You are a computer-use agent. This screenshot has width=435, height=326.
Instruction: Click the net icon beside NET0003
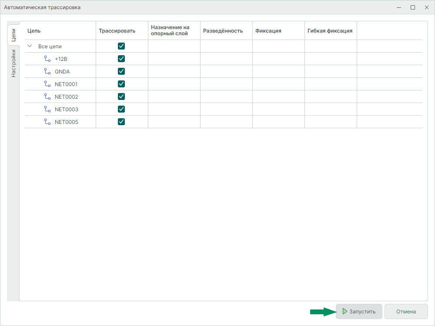pos(47,109)
